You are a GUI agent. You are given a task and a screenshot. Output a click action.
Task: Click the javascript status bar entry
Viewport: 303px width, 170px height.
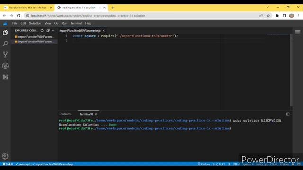pos(23,164)
